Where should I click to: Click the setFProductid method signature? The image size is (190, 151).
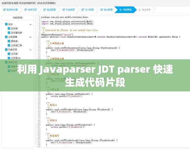click(79, 109)
